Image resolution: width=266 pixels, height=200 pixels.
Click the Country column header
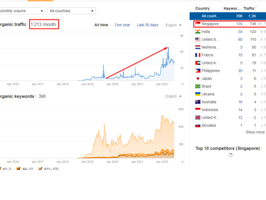click(202, 9)
